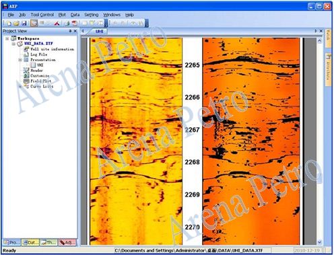Viewport: 334px width, 255px height.
Task: Select Field Plot in the project tree
Action: pos(40,81)
